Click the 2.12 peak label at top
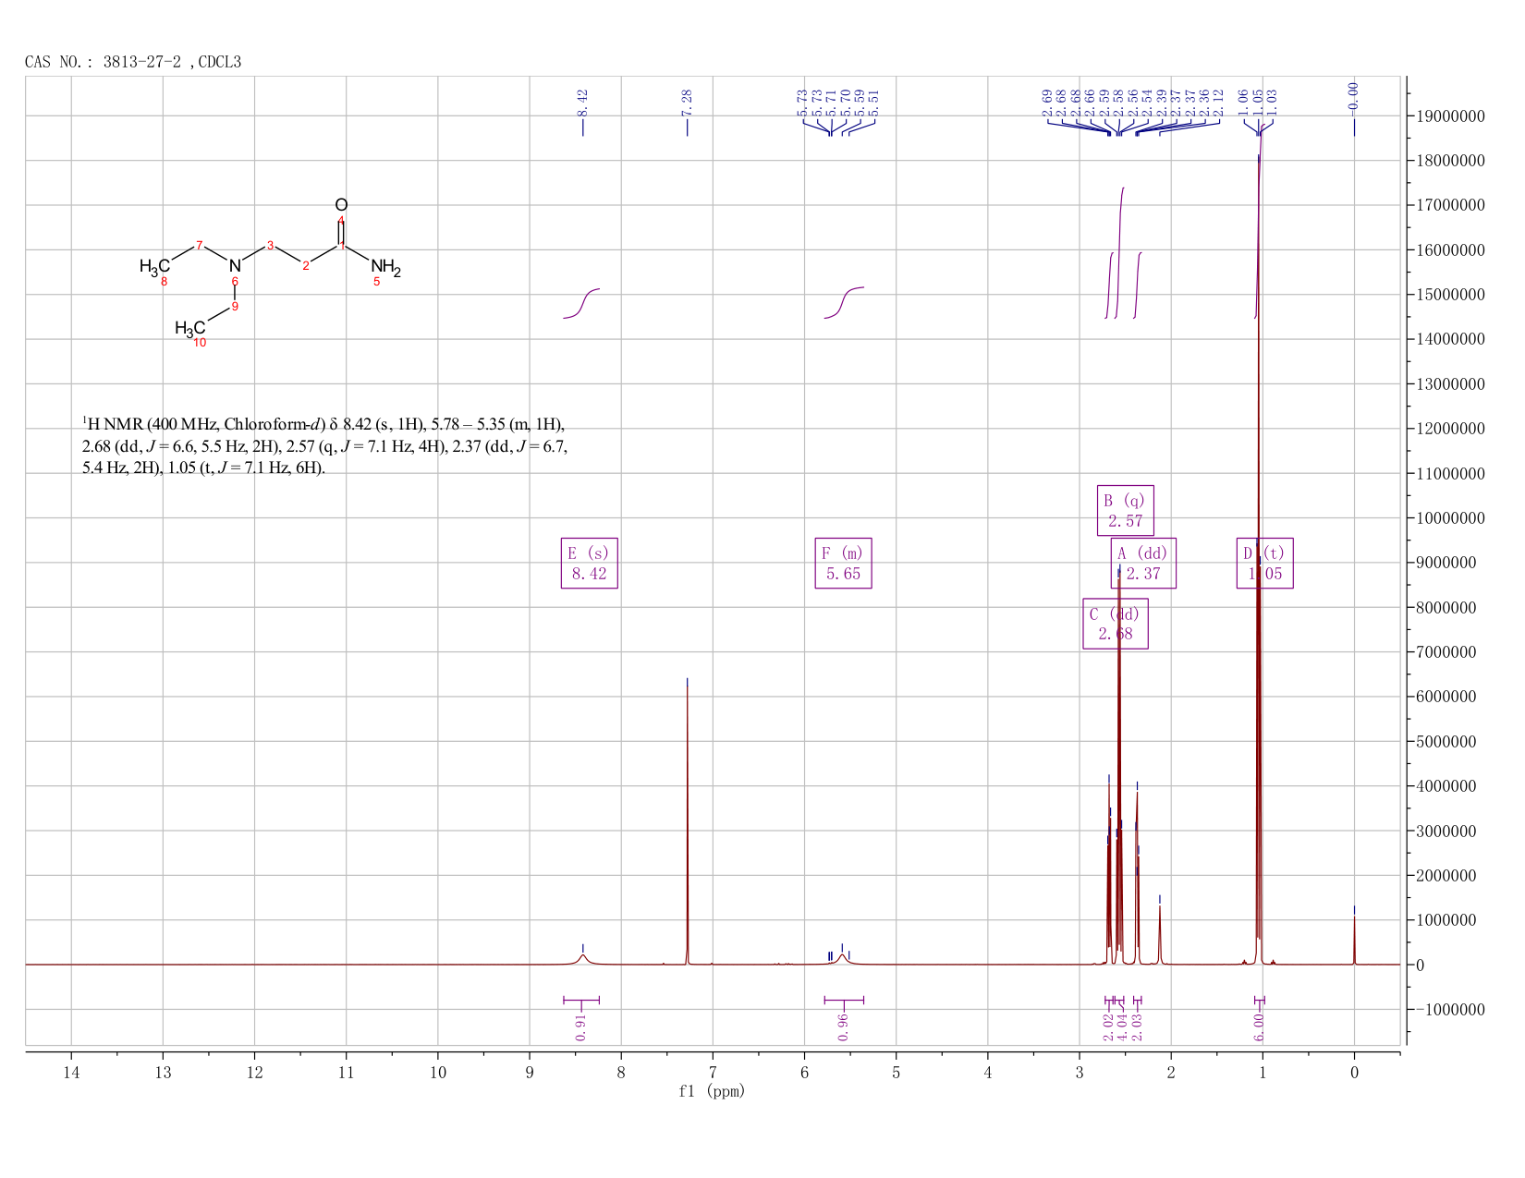The image size is (1525, 1178). tap(1218, 103)
